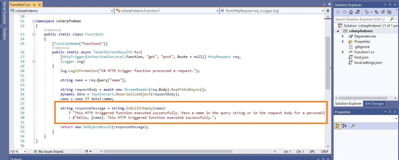Select .gitignore file in Solution Explorer
Viewport: 399px width, 160px height.
point(362,47)
